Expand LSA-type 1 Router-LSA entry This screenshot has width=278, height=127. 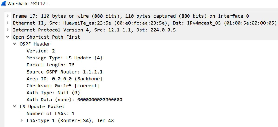point(22,121)
